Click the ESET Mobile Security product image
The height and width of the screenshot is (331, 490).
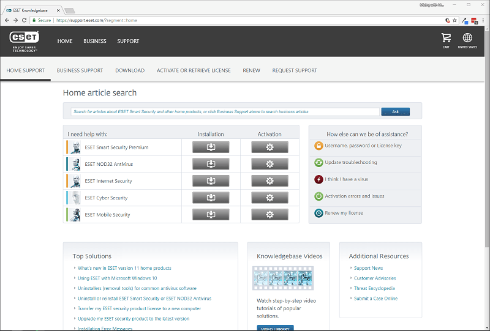tap(75, 215)
